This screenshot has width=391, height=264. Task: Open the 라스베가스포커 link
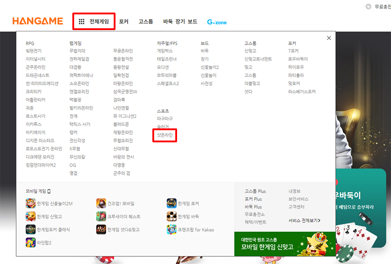pos(302,92)
